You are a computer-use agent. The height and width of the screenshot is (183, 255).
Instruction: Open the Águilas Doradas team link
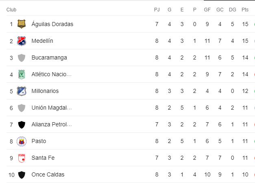click(x=52, y=24)
